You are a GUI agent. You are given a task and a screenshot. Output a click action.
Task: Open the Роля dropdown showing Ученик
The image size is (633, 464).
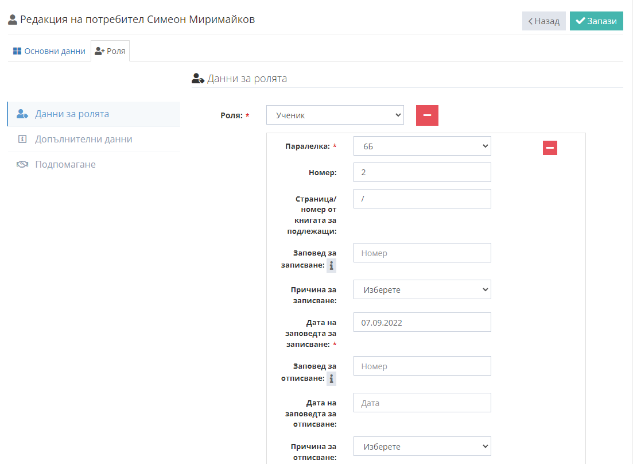coord(335,115)
